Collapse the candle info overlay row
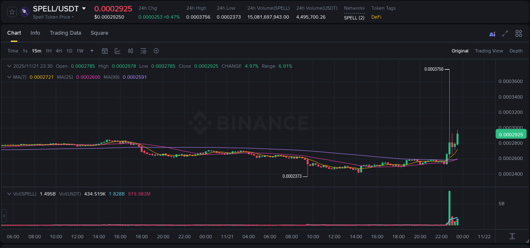530x248 pixels. coord(9,66)
